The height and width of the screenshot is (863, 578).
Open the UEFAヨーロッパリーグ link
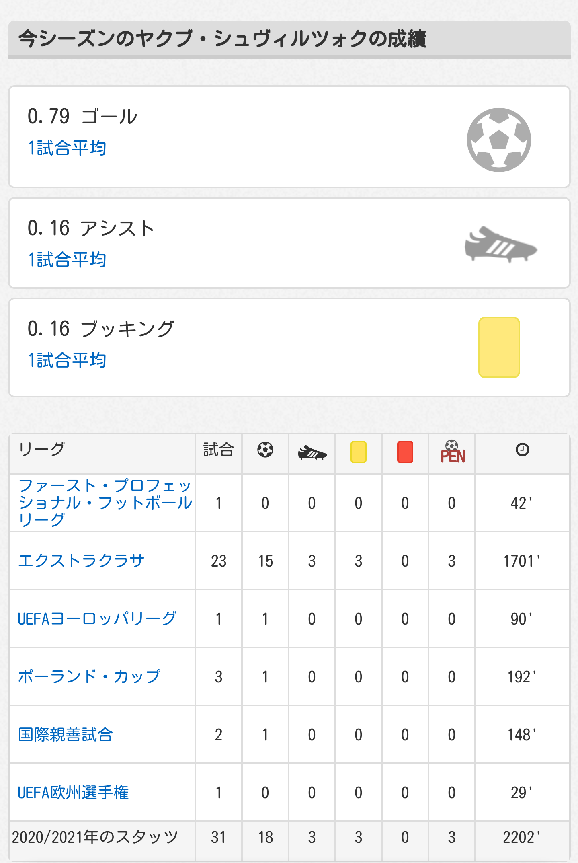(97, 618)
